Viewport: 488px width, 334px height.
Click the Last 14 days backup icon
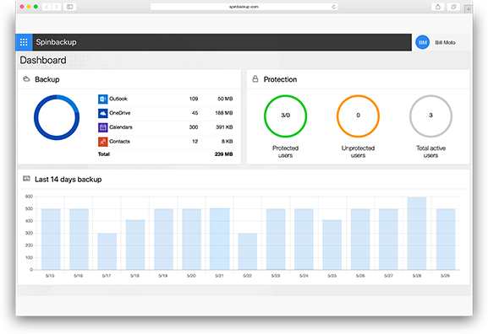click(x=26, y=179)
